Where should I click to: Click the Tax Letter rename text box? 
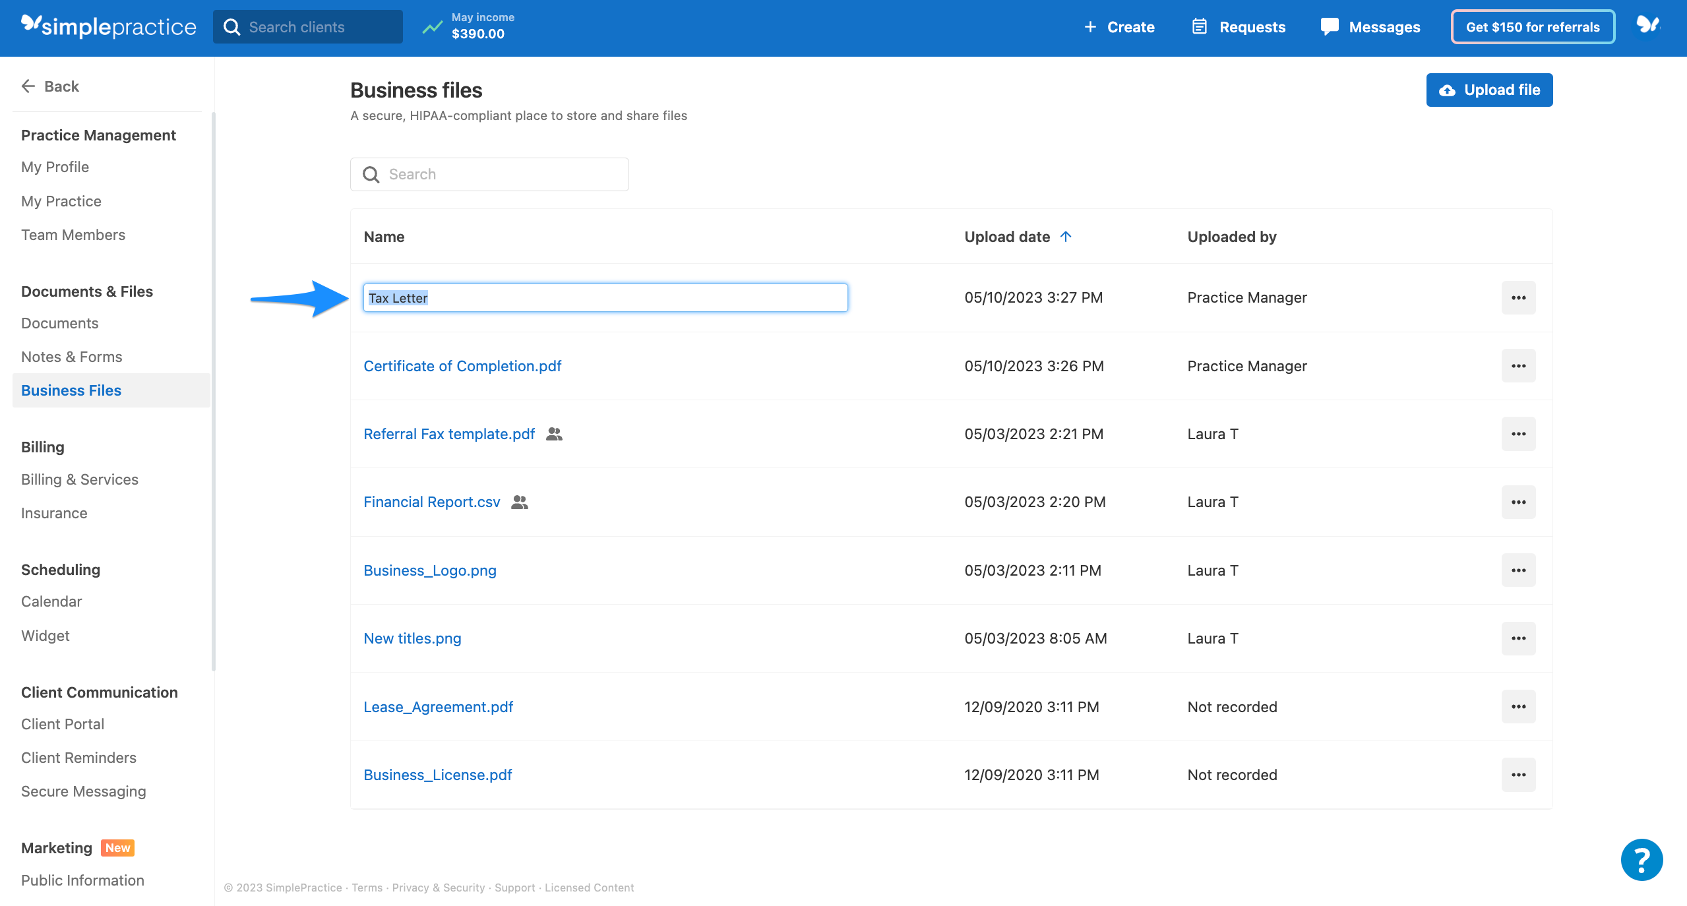click(x=605, y=298)
